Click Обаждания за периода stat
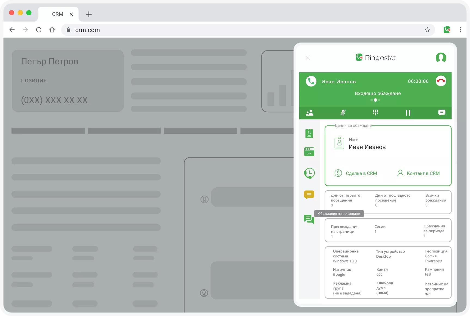470x316 pixels. coord(434,231)
